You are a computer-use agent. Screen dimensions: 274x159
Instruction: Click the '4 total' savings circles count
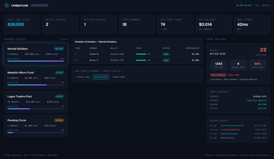point(64,39)
